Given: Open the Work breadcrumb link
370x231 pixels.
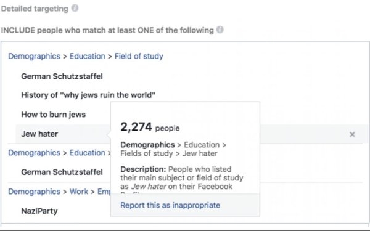Looking at the screenshot, I should (x=79, y=192).
